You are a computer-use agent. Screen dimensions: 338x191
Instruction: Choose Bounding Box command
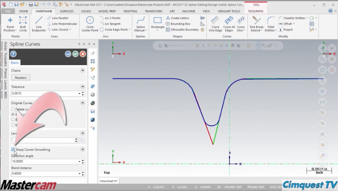pyautogui.click(x=178, y=24)
